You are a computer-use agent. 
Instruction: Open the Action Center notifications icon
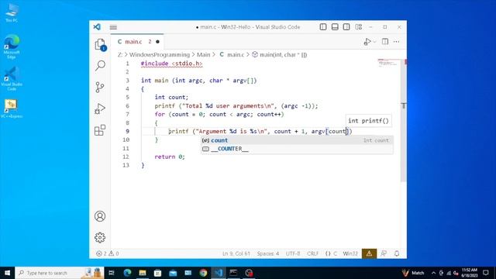pyautogui.click(x=486, y=273)
